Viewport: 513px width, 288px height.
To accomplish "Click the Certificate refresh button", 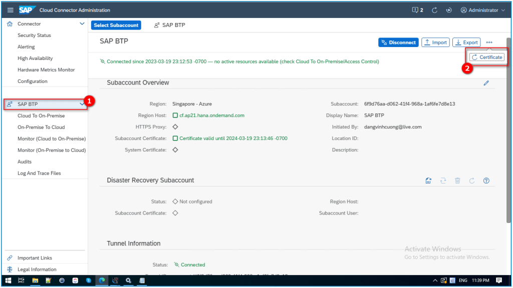I will 487,57.
